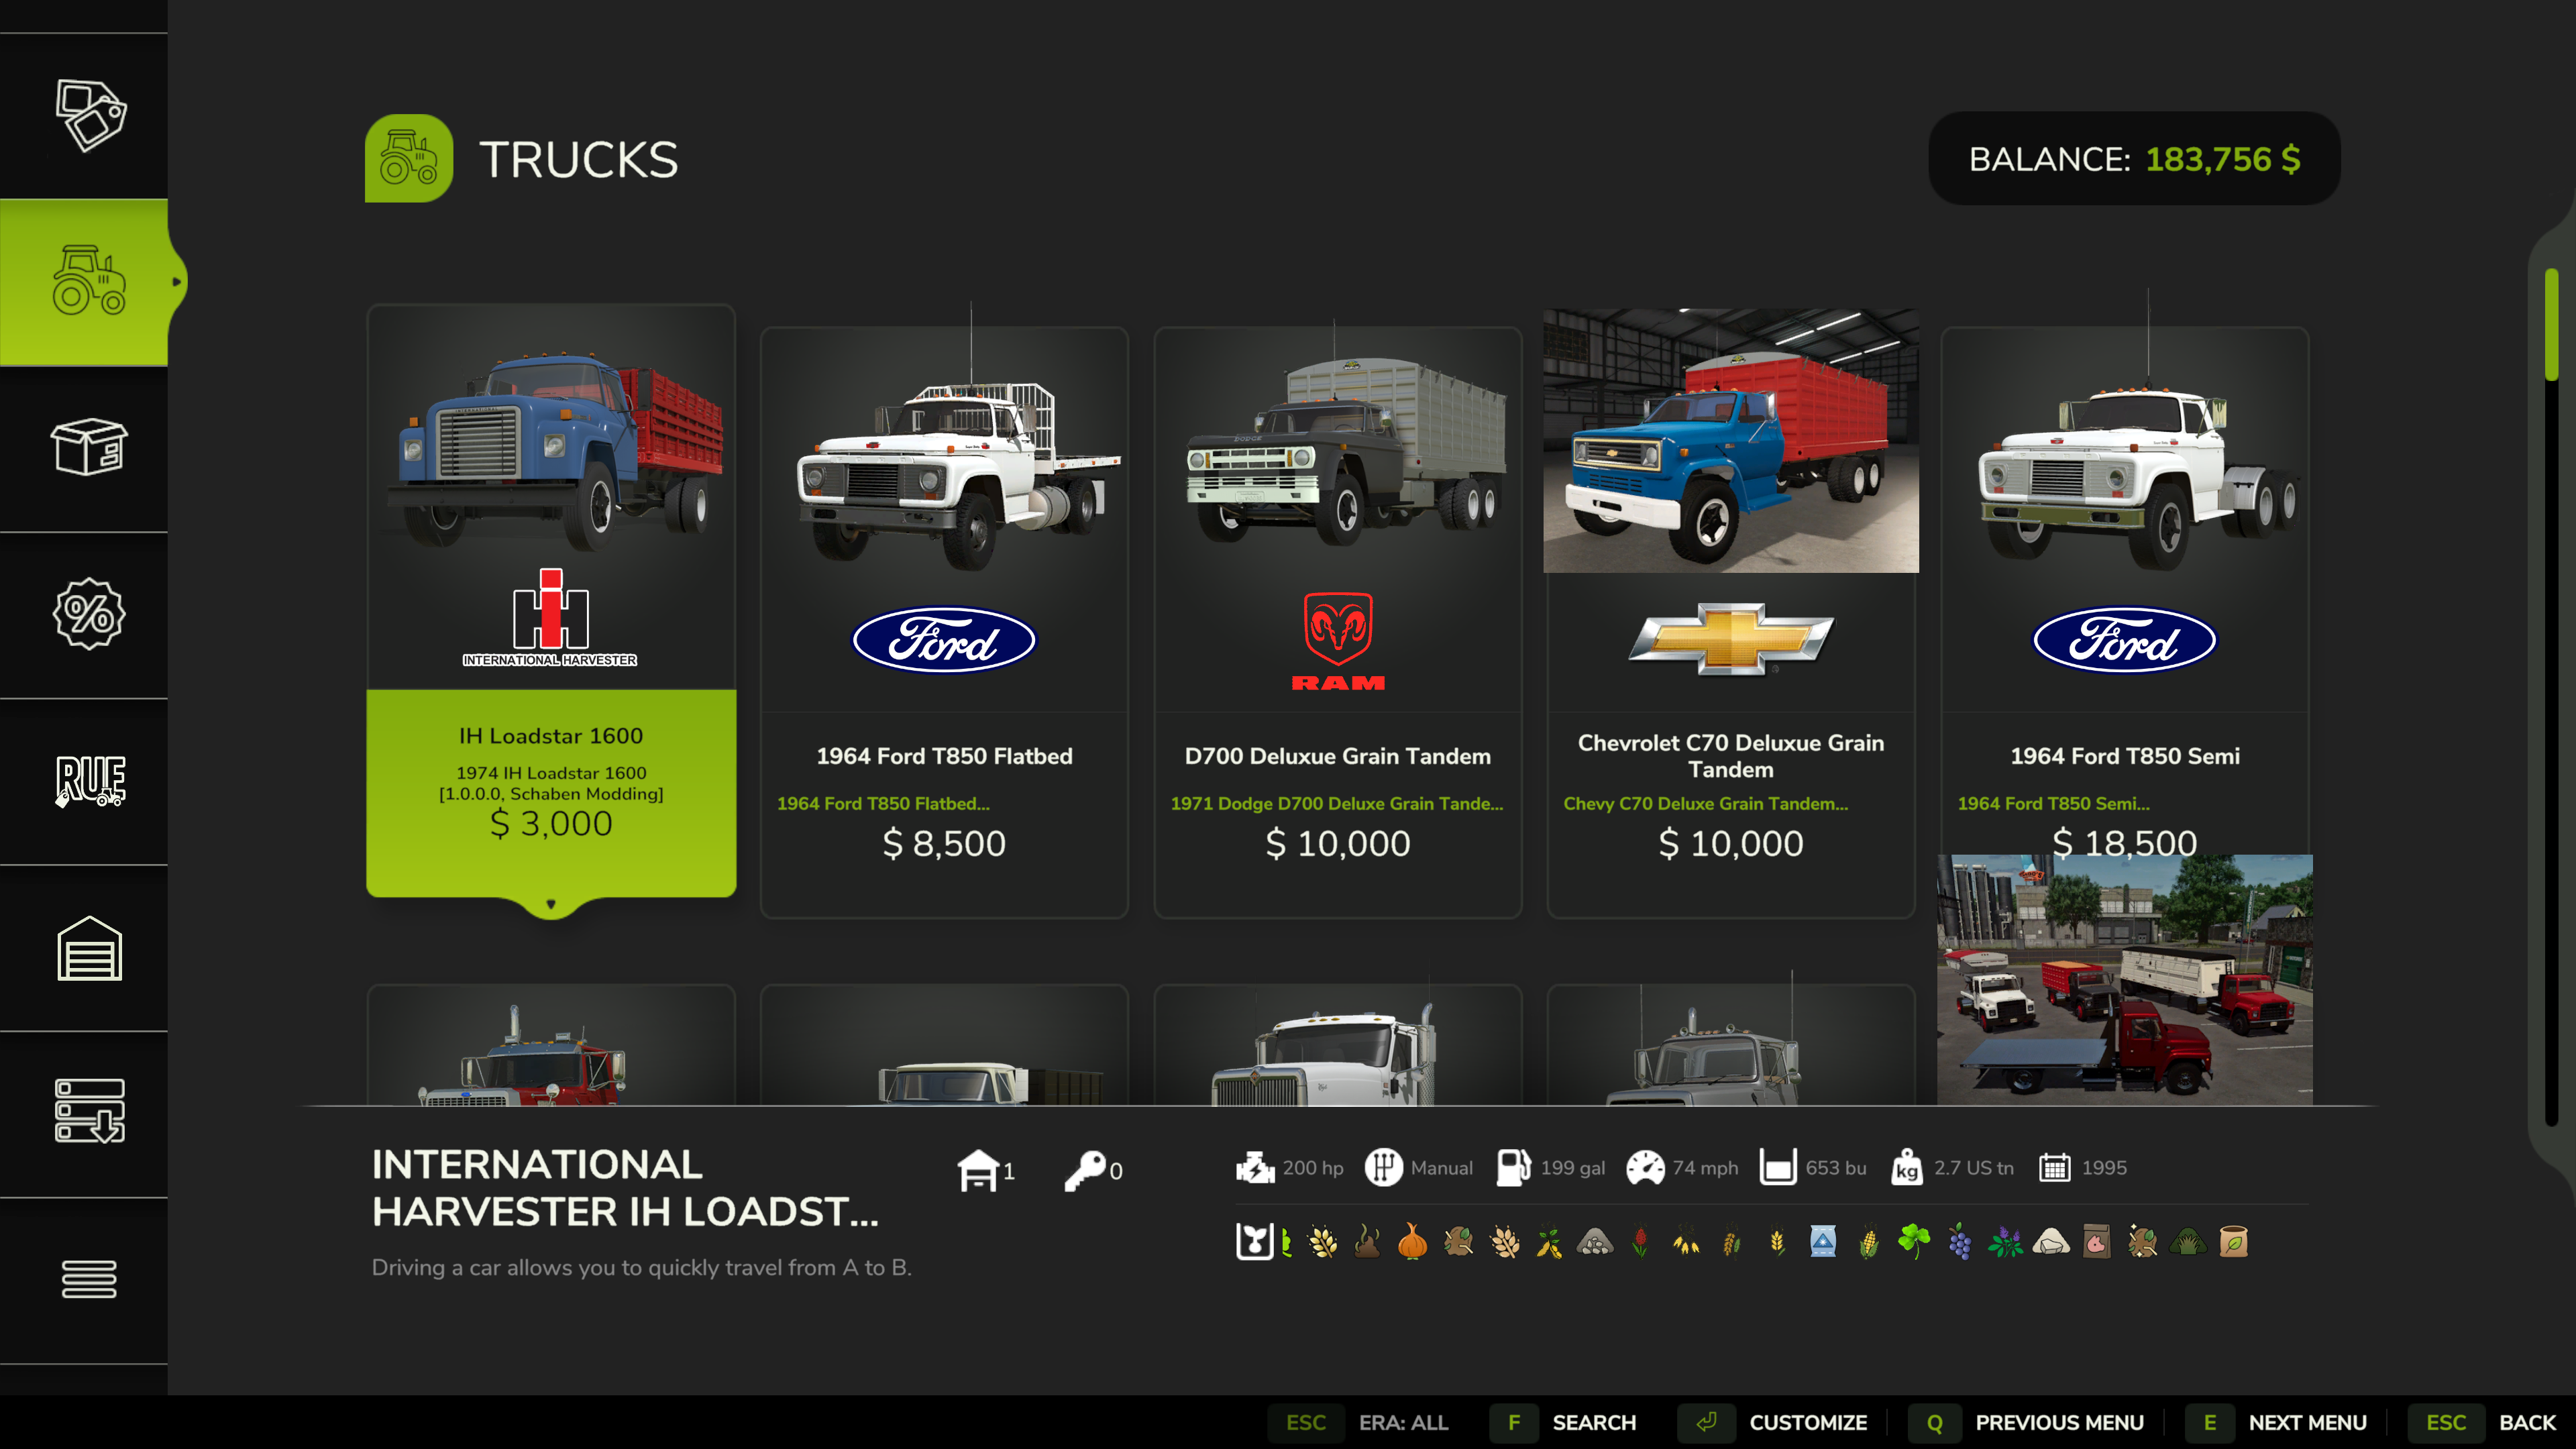This screenshot has width=2576, height=1449.
Task: Click the steaming manure fill type icon
Action: (1367, 1242)
